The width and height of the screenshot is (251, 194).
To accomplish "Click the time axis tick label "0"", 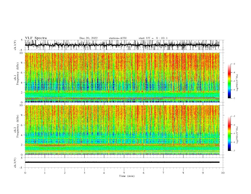I will tap(25, 173).
